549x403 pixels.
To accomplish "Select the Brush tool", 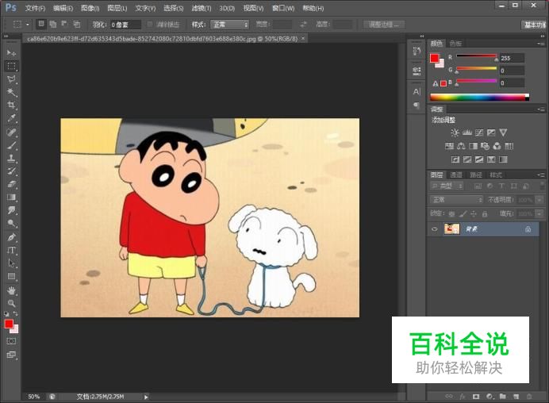I will point(11,145).
